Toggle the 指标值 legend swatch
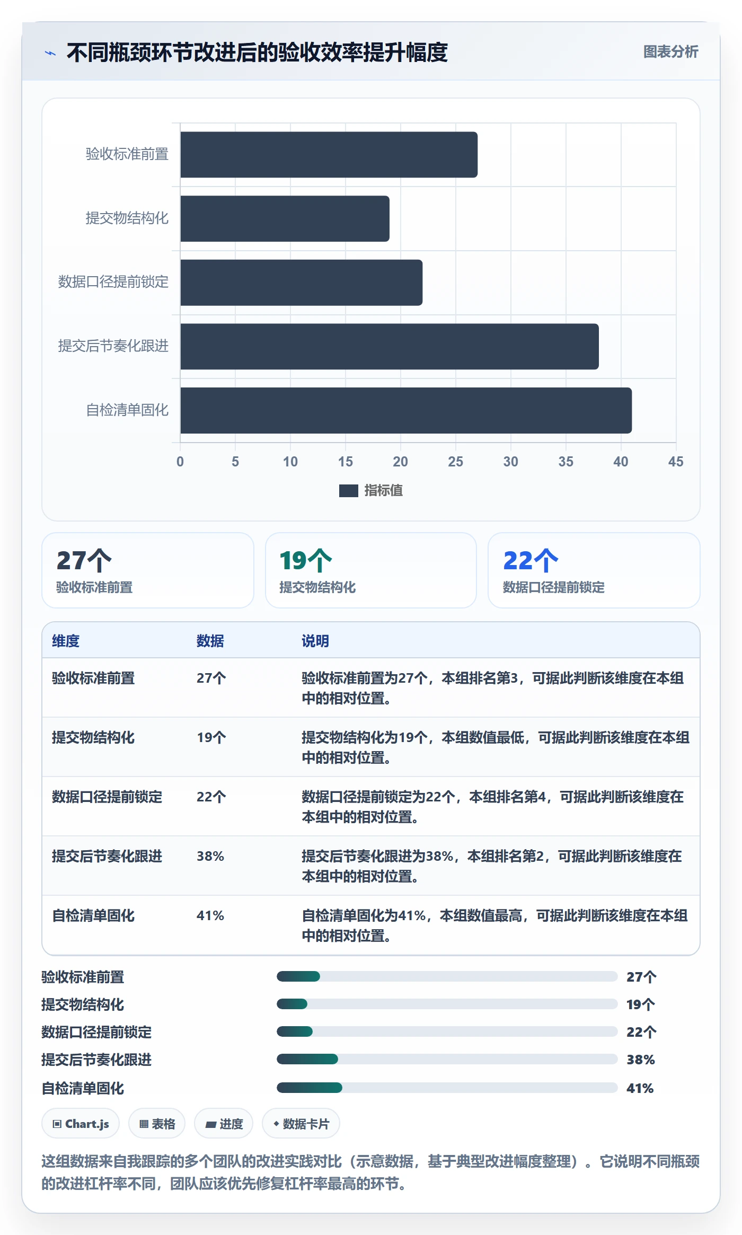Image resolution: width=742 pixels, height=1235 pixels. pos(349,491)
